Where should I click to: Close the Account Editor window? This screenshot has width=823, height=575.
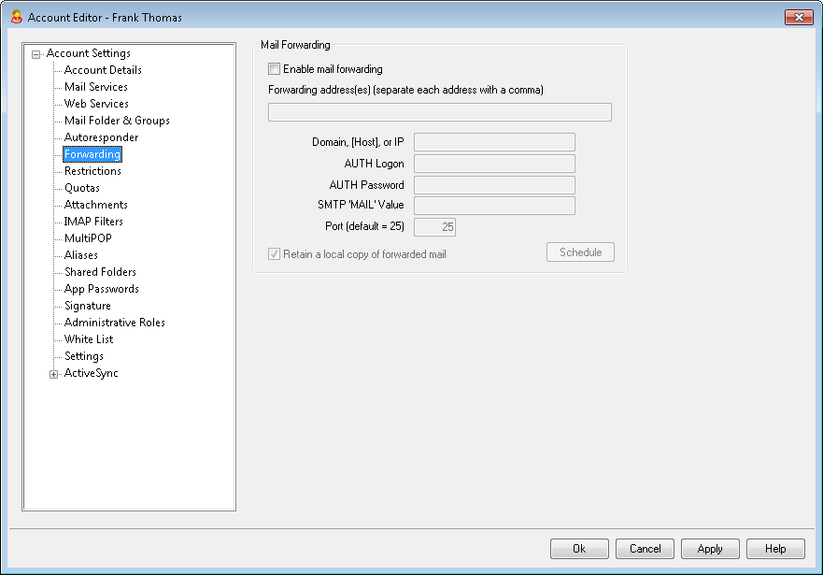(798, 17)
